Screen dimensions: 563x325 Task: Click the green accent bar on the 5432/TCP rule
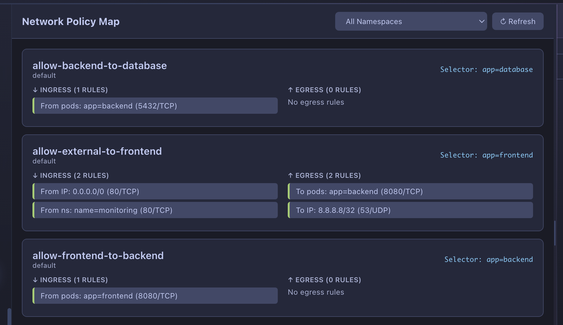[x=34, y=106]
